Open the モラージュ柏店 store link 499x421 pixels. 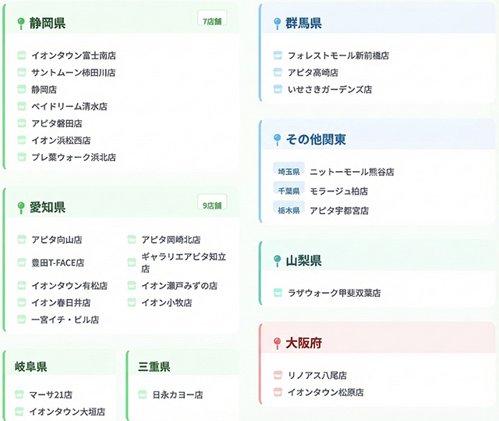pyautogui.click(x=338, y=191)
